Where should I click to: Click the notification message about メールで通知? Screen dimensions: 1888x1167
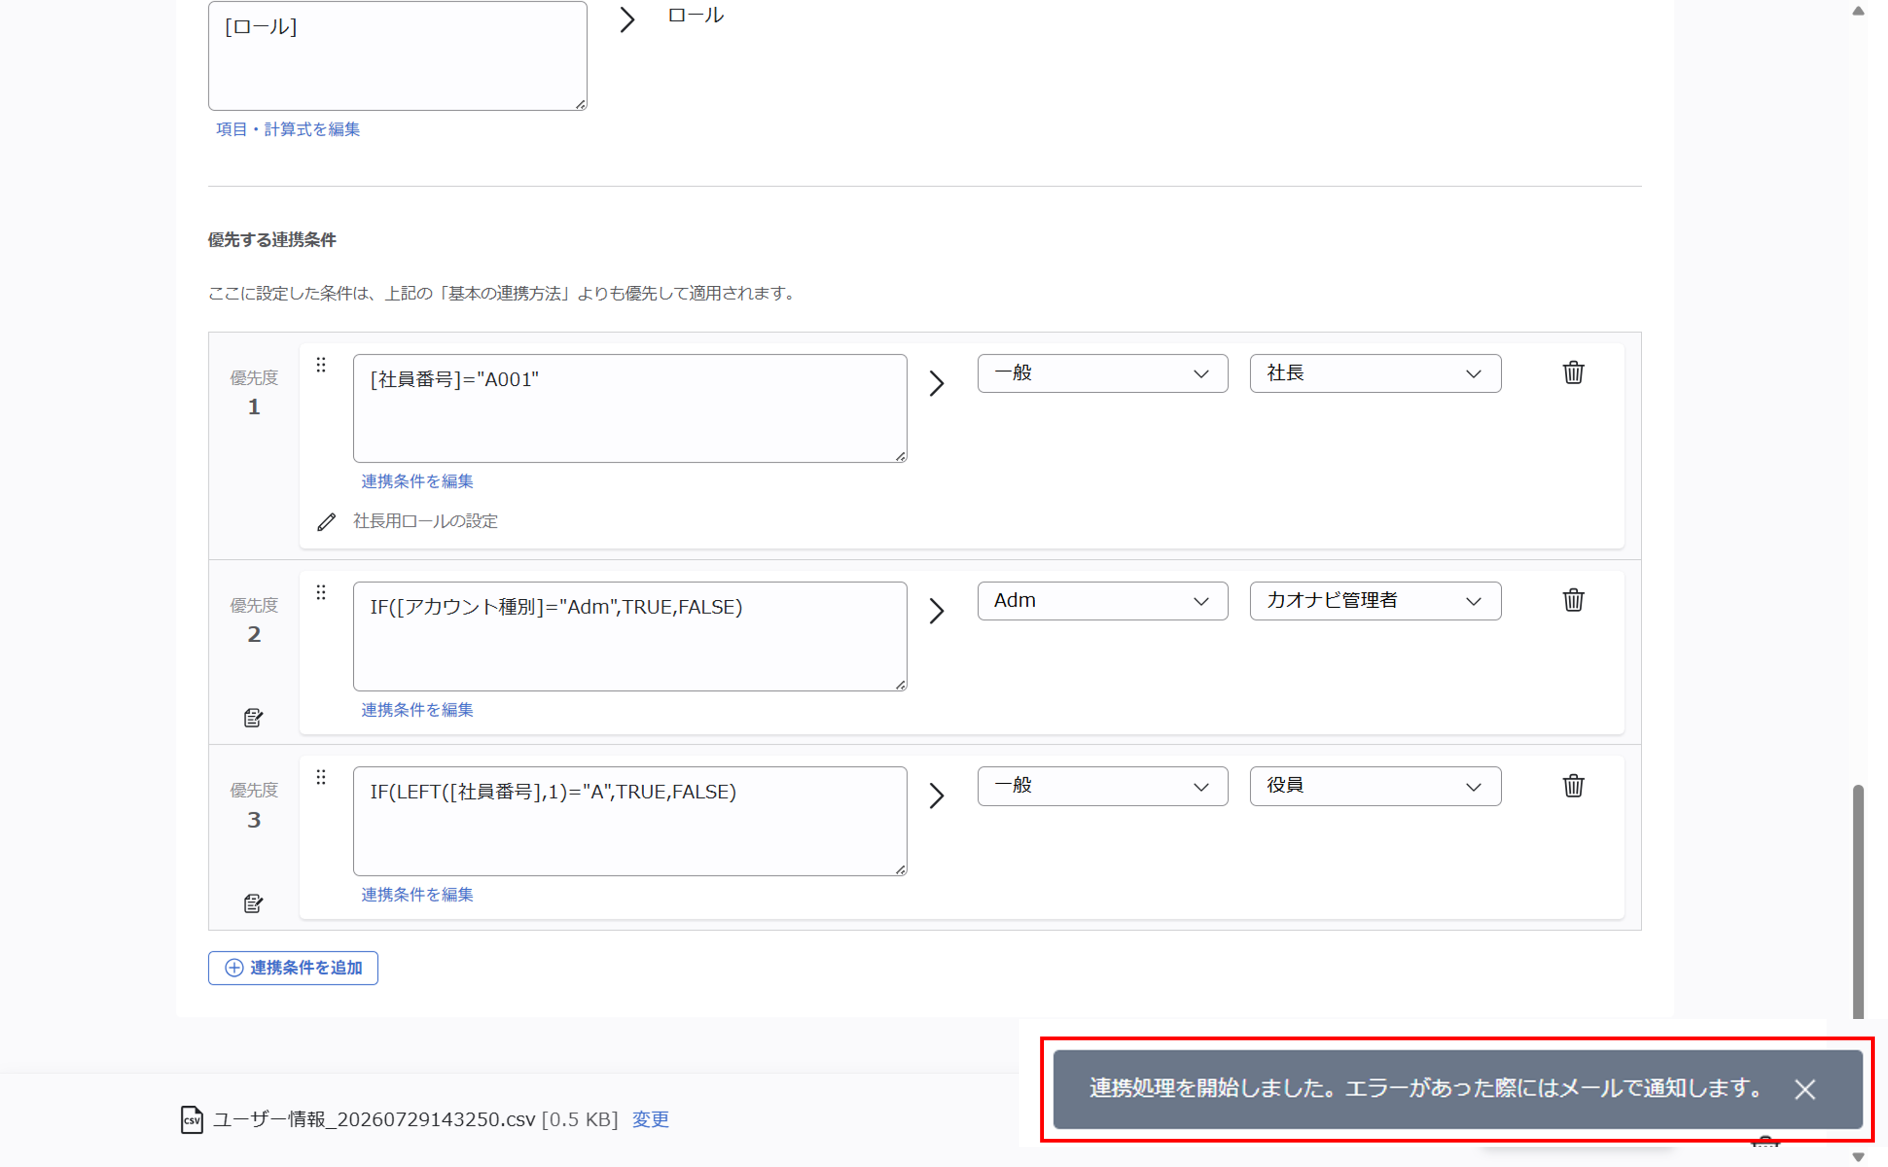(x=1426, y=1088)
